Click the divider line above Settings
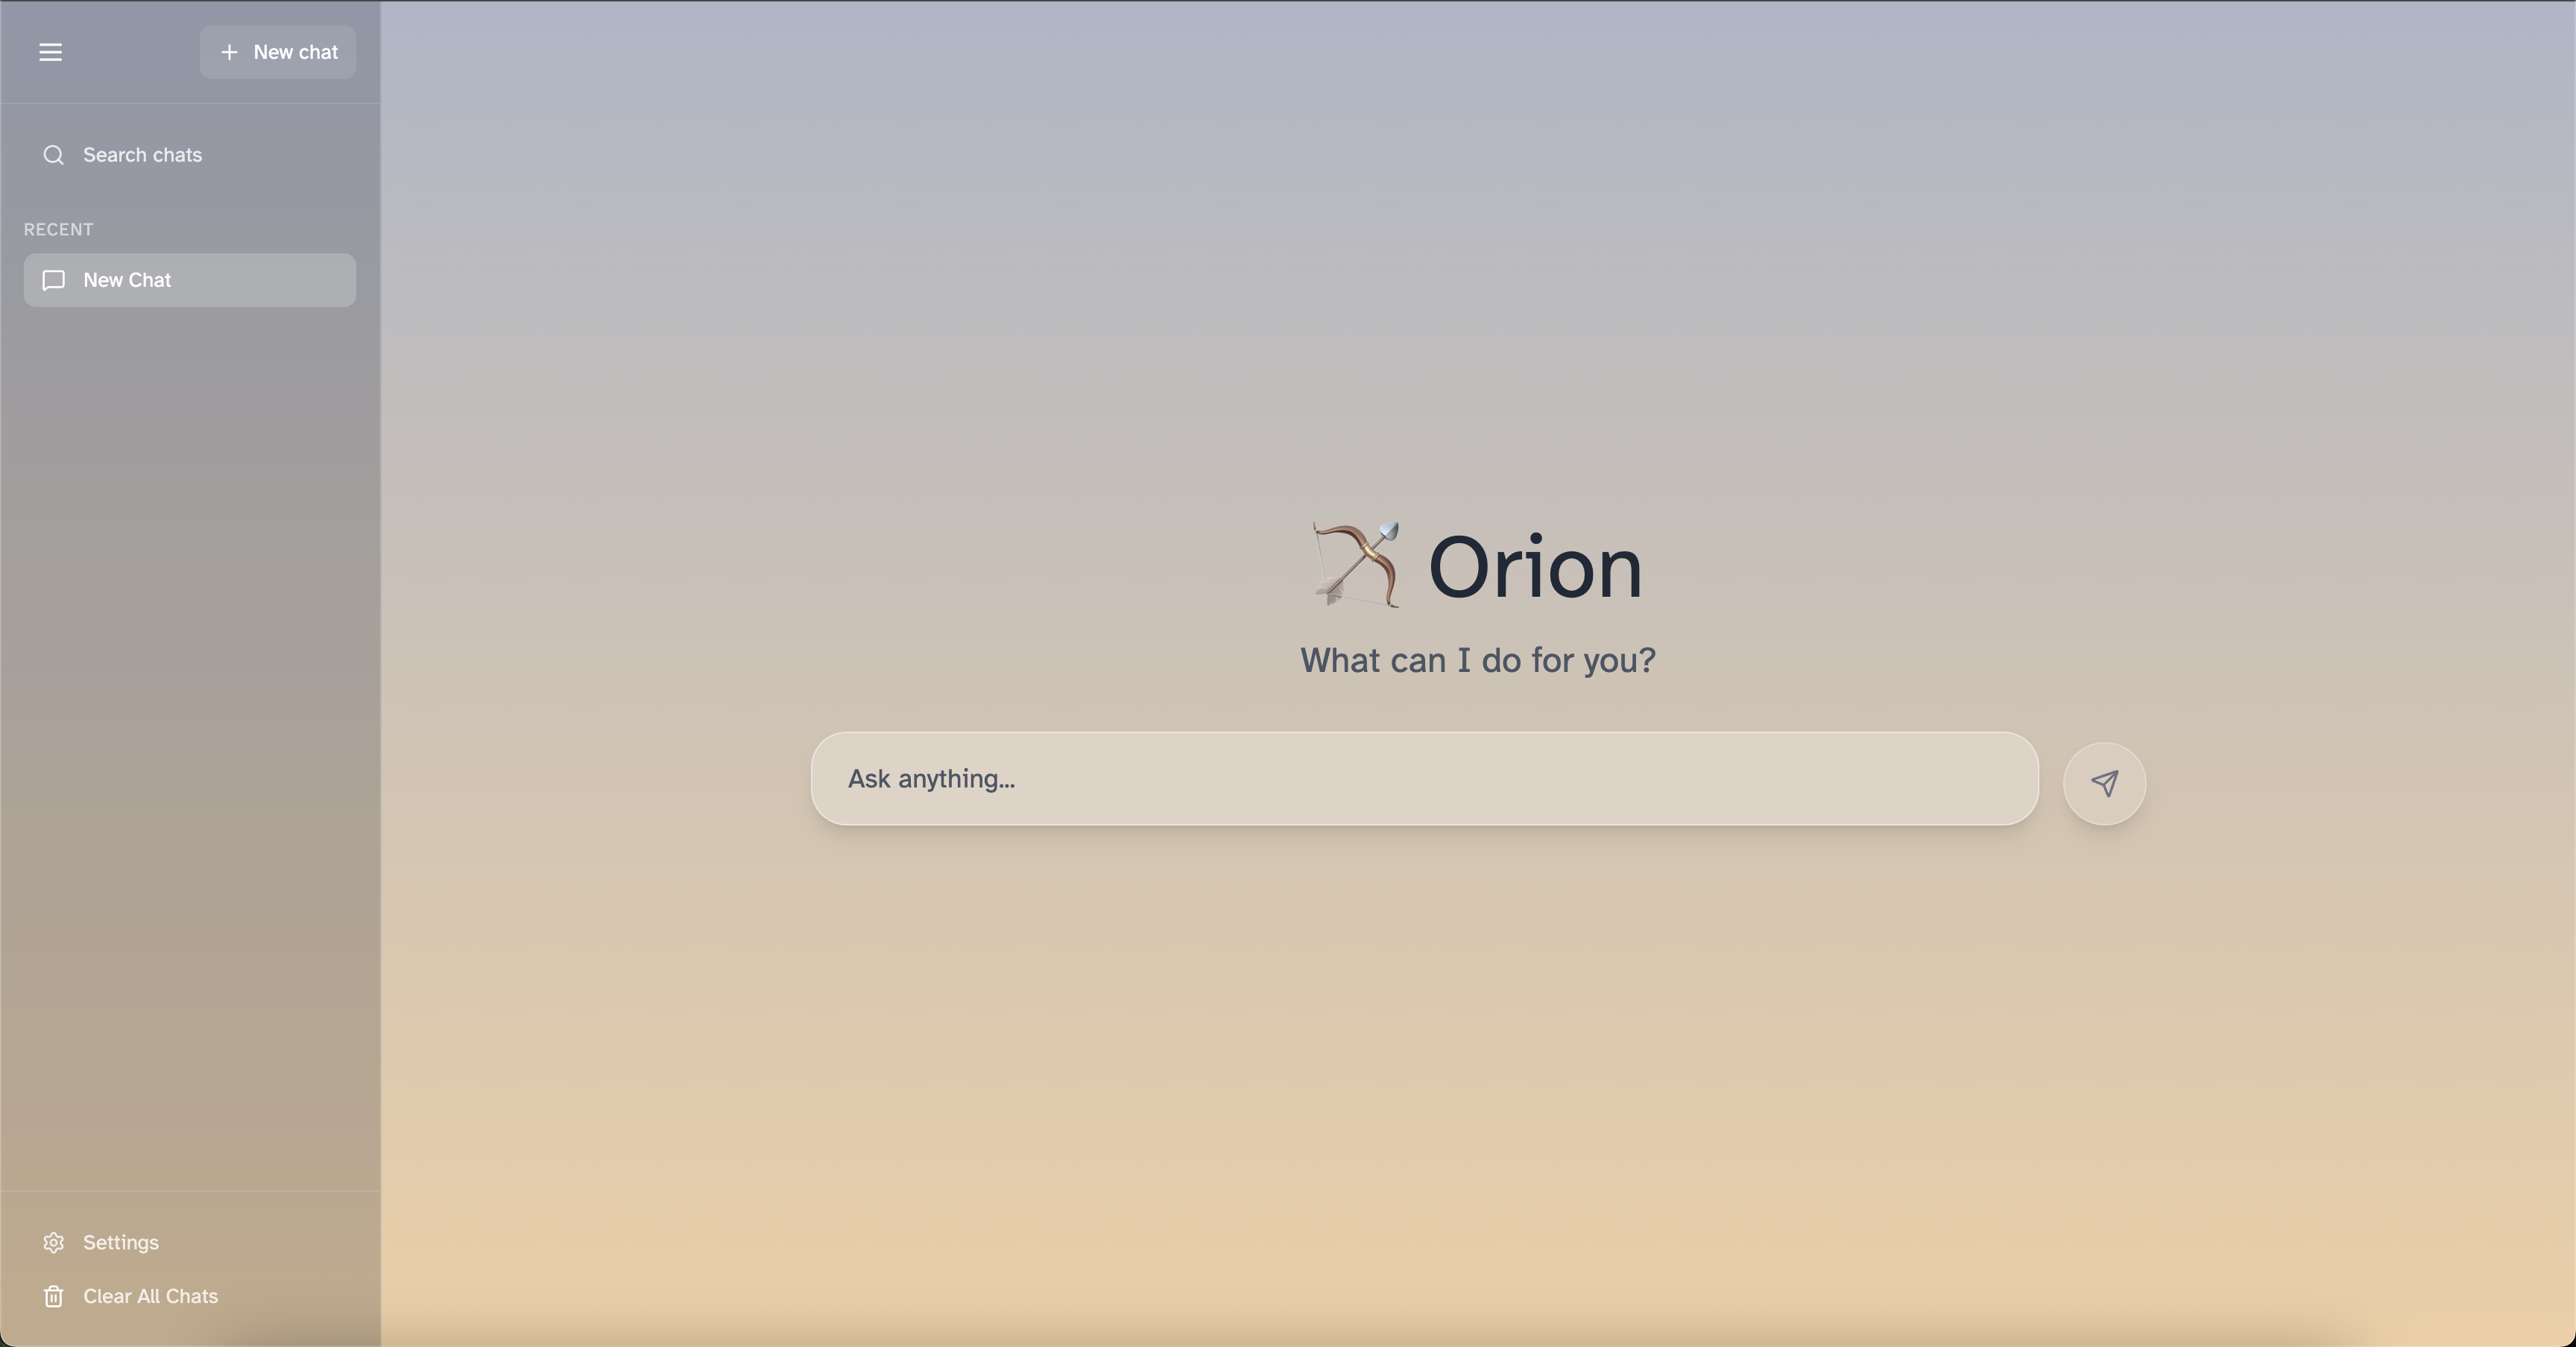The height and width of the screenshot is (1347, 2576). [190, 1191]
